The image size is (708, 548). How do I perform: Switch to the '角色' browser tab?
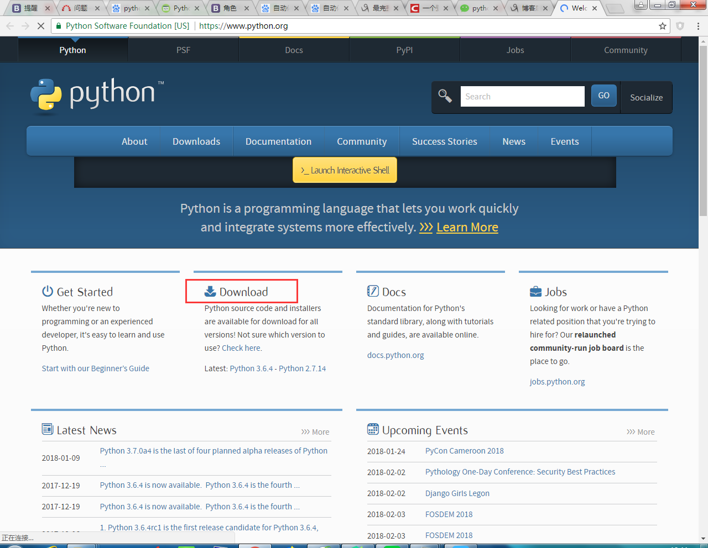click(x=230, y=8)
